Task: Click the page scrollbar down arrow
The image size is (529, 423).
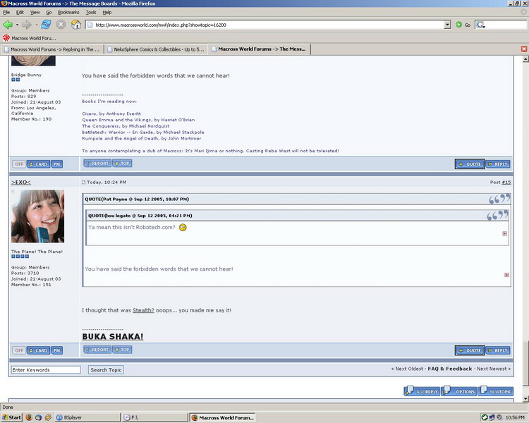Action: point(525,399)
